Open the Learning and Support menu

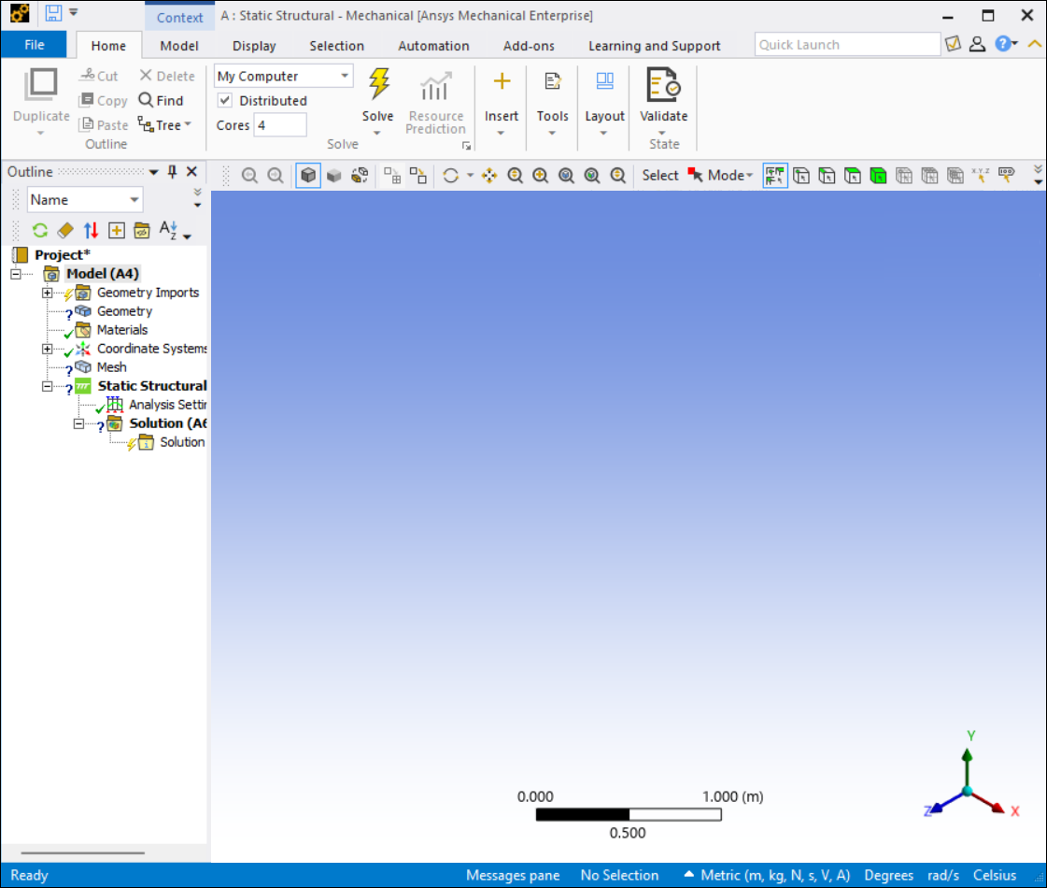point(654,45)
